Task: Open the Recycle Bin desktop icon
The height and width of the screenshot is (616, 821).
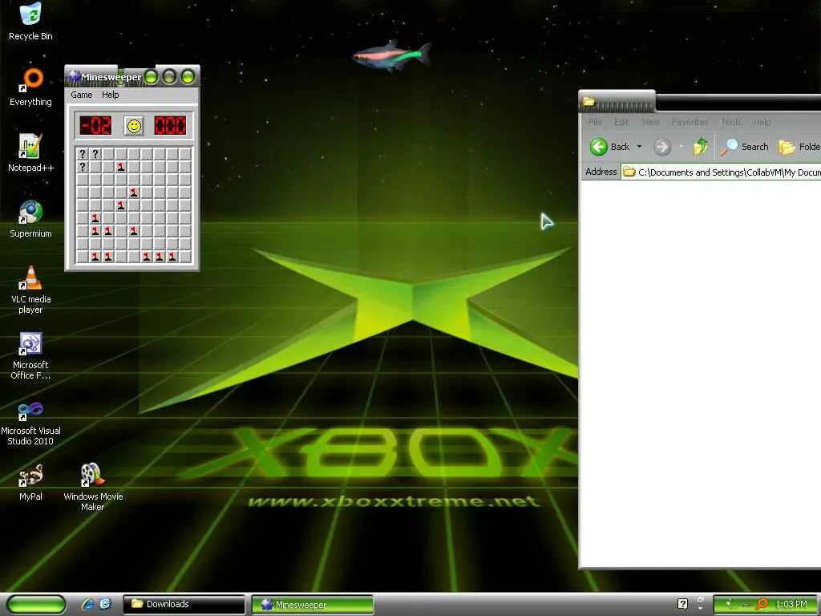Action: [x=30, y=21]
